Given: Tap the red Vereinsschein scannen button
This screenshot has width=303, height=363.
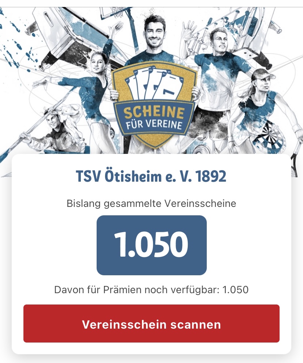Looking at the screenshot, I should 151,324.
